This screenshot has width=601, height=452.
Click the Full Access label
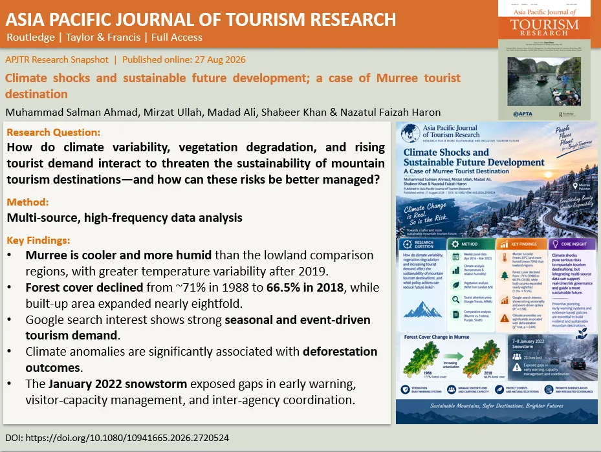tap(177, 37)
